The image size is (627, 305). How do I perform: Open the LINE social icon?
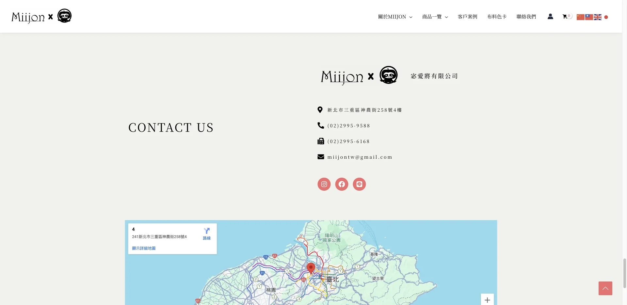click(x=359, y=184)
